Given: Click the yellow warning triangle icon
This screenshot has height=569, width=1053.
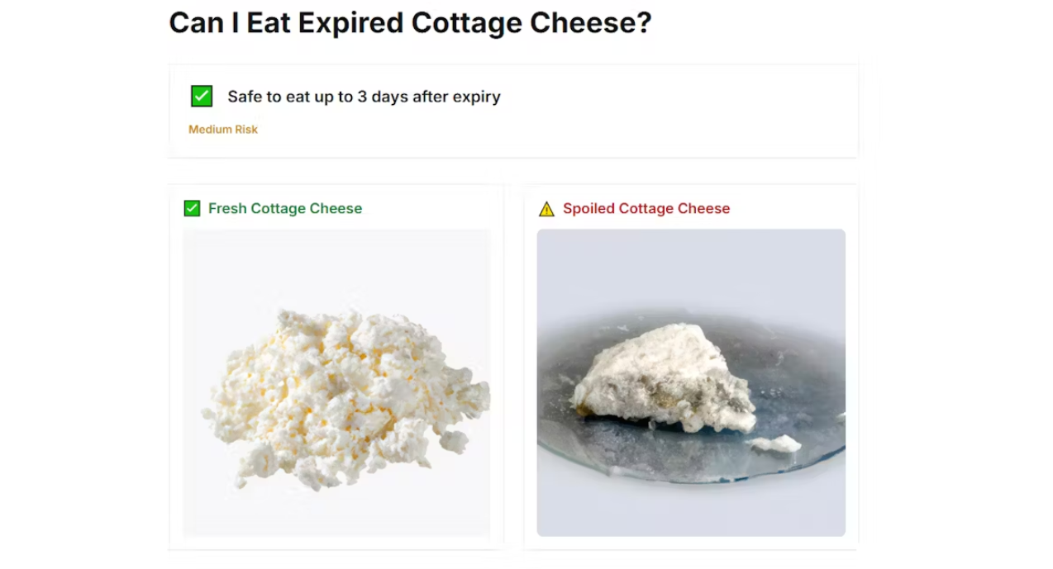Looking at the screenshot, I should click(x=546, y=209).
